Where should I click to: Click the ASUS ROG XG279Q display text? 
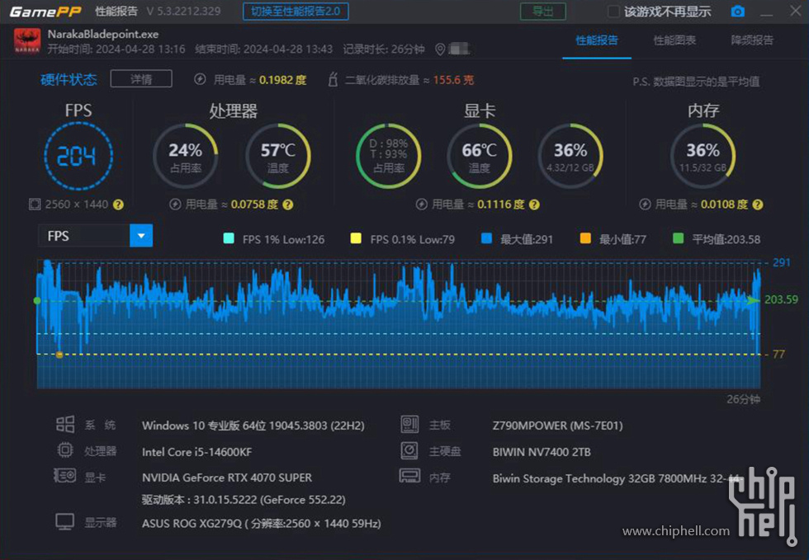262,524
